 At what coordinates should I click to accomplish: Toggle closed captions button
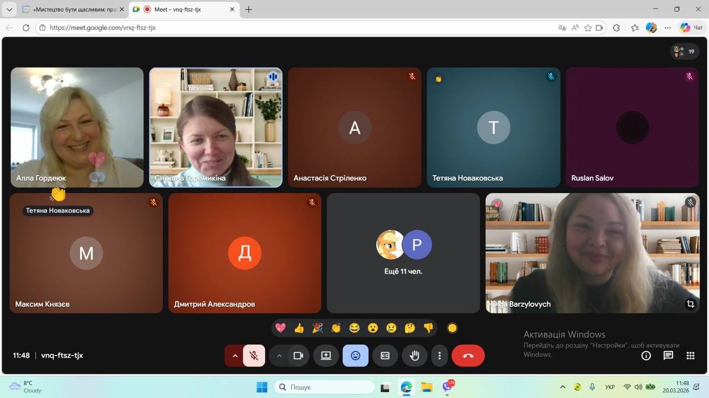coord(385,356)
